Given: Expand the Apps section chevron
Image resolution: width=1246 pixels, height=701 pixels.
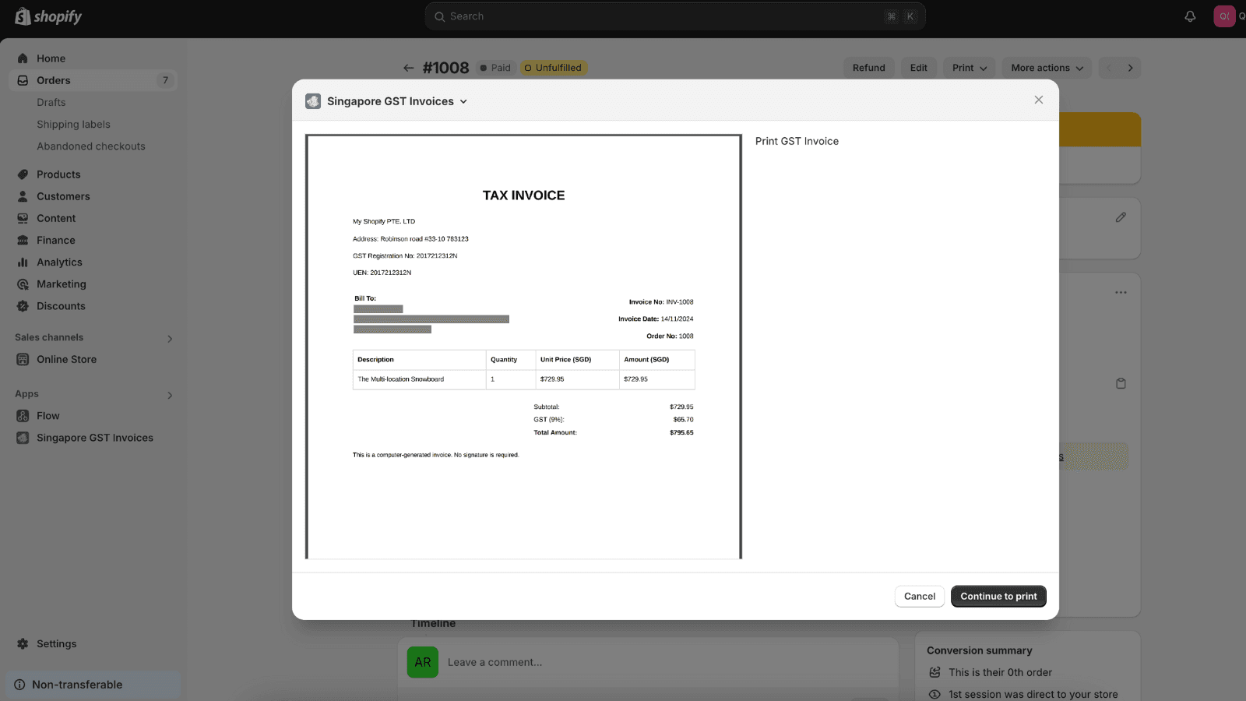Looking at the screenshot, I should coord(170,395).
